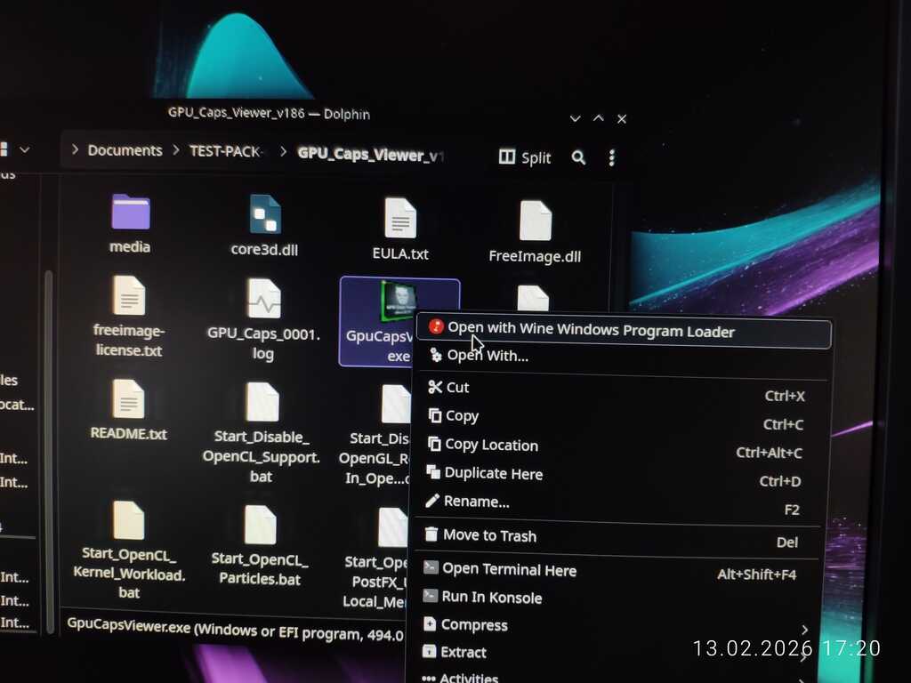911x683 pixels.
Task: Select Start_Disable_OpenCL_Support.bat file icon
Action: click(x=262, y=402)
